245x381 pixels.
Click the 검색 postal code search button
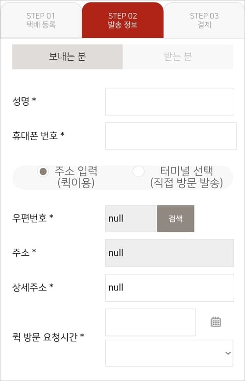pyautogui.click(x=176, y=219)
